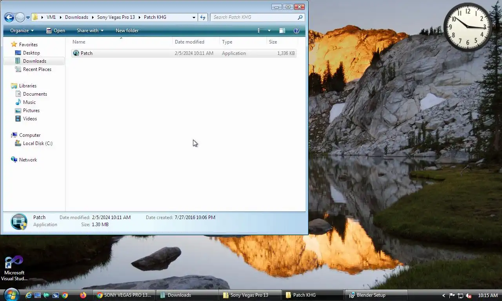This screenshot has width=502, height=301.
Task: Open the Documents library
Action: click(x=35, y=94)
